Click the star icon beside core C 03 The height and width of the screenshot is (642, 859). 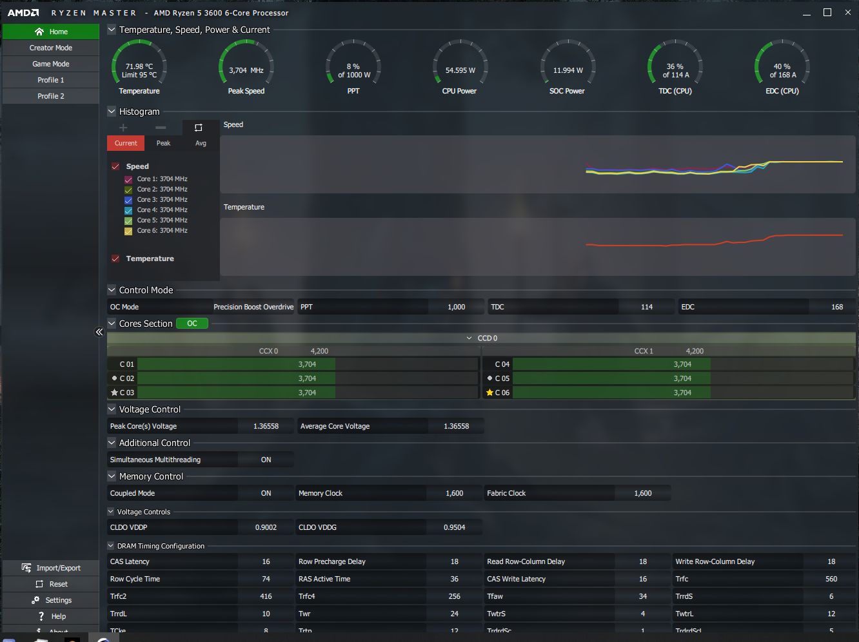(114, 393)
